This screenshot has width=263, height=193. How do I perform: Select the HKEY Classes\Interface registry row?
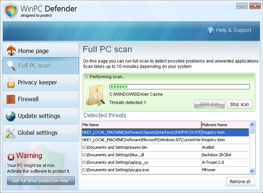(x=165, y=132)
